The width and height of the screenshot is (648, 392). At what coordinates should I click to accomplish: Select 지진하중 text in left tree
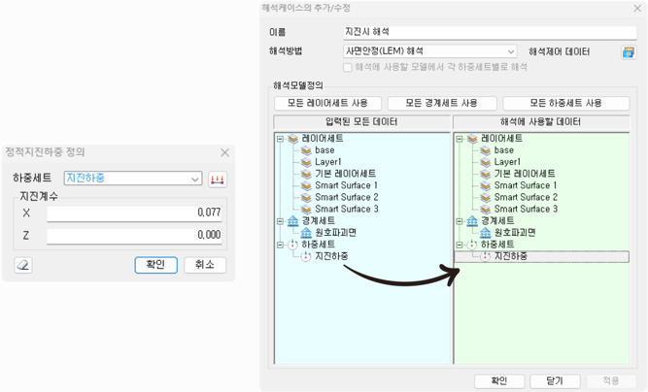pos(331,257)
